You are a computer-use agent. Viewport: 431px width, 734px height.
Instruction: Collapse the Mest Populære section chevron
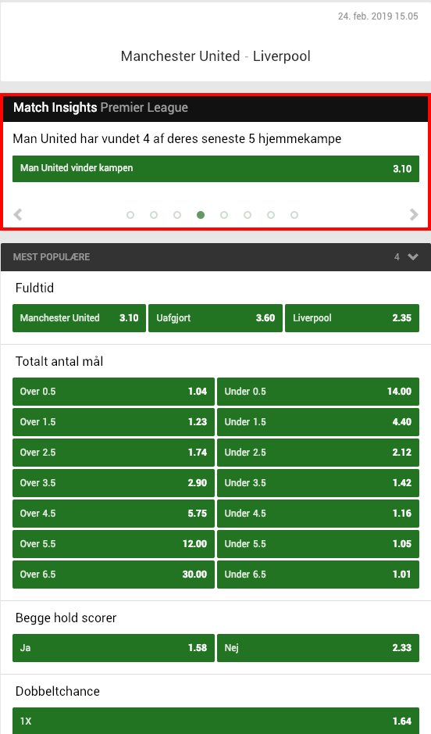(413, 256)
